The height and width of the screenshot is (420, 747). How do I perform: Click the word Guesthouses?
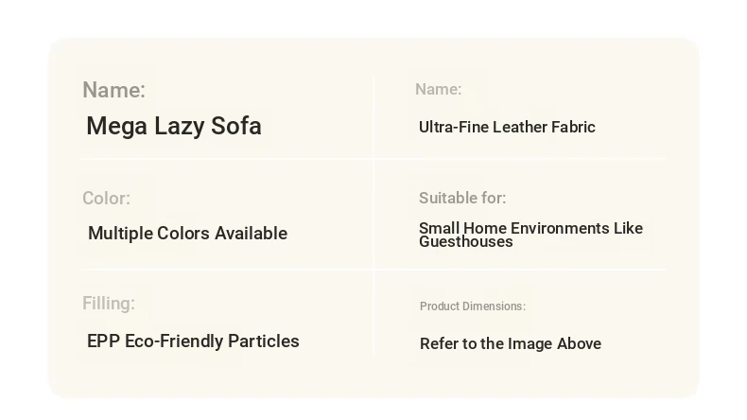pyautogui.click(x=466, y=242)
